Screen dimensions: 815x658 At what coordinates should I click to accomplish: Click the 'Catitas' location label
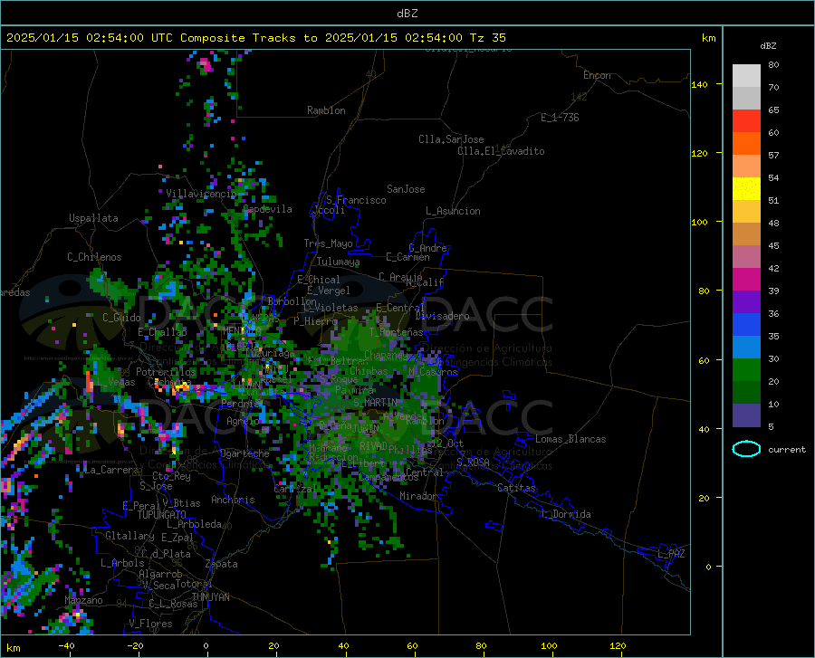click(516, 488)
